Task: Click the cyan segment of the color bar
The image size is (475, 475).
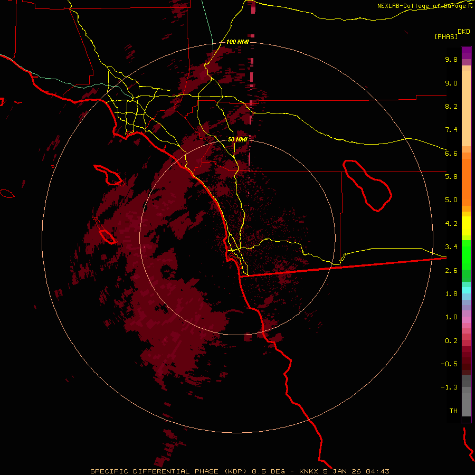Action: (466, 290)
